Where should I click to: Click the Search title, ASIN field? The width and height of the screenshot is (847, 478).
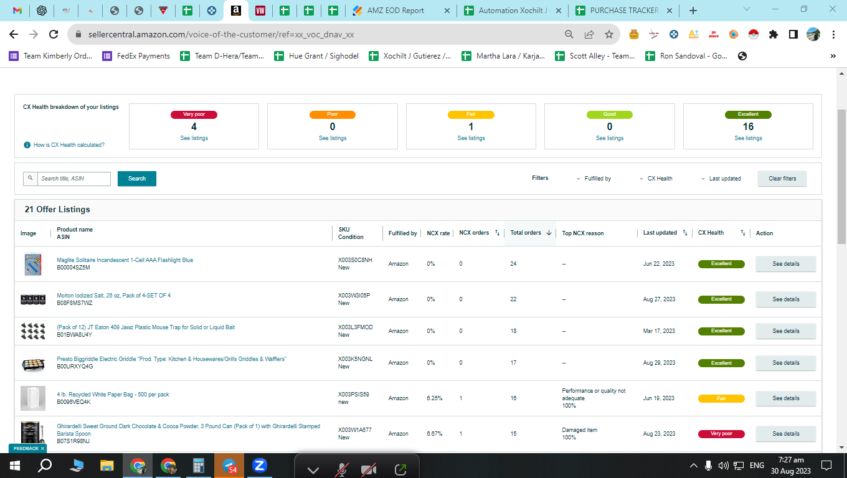click(73, 179)
